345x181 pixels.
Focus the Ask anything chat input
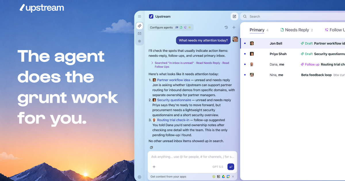(192, 157)
